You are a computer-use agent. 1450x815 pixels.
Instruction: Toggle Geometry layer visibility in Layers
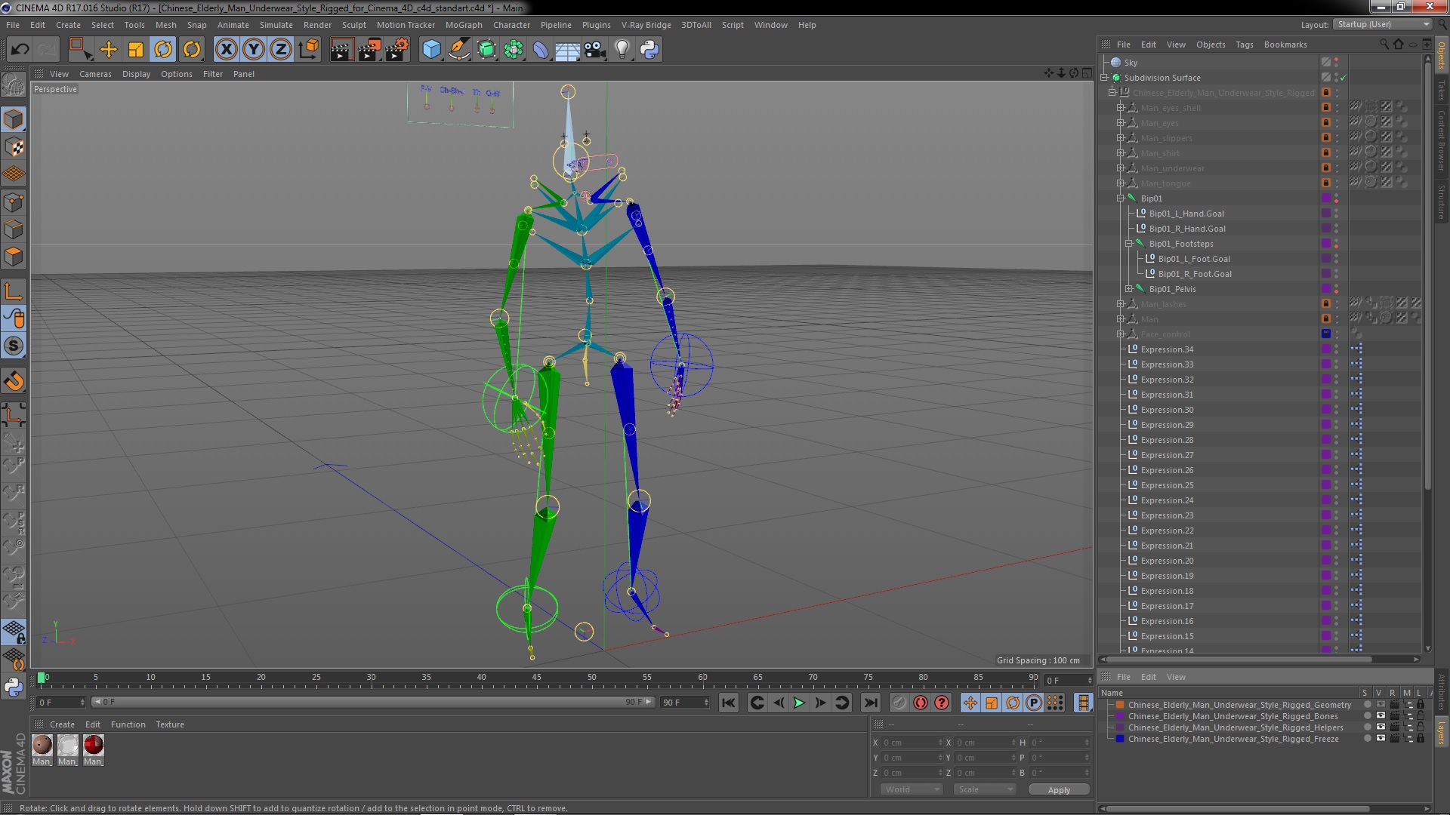coord(1381,705)
